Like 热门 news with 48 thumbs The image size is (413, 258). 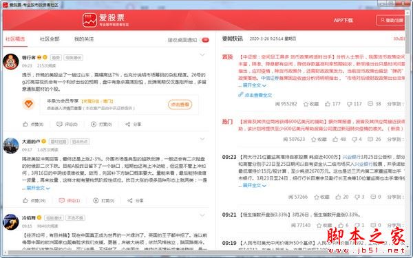point(339,139)
